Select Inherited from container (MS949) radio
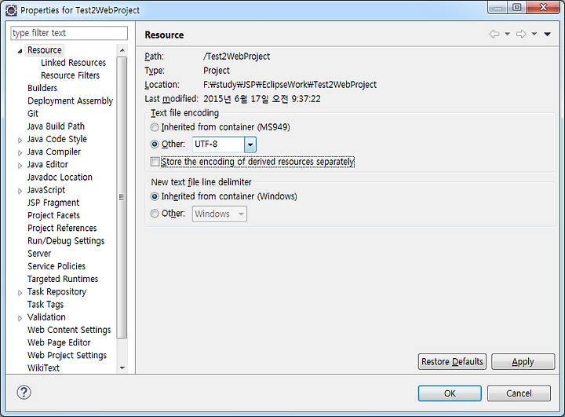 click(155, 127)
